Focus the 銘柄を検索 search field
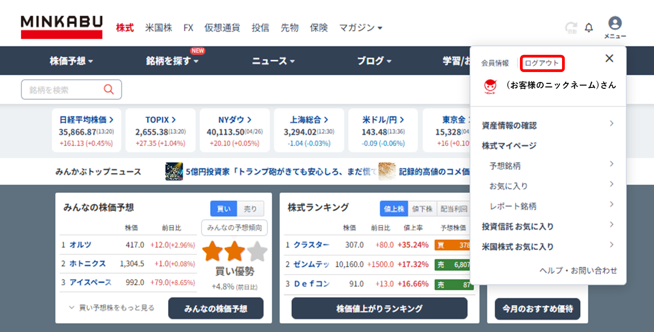Viewport: 654px width, 332px height. 71,90
